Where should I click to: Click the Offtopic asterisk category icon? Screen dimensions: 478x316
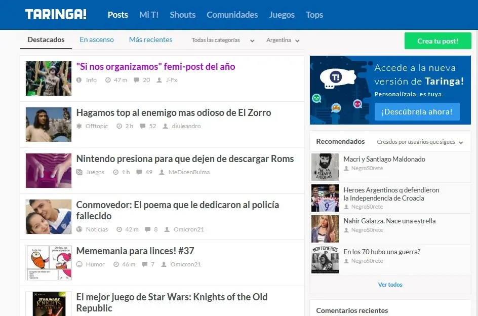point(79,126)
